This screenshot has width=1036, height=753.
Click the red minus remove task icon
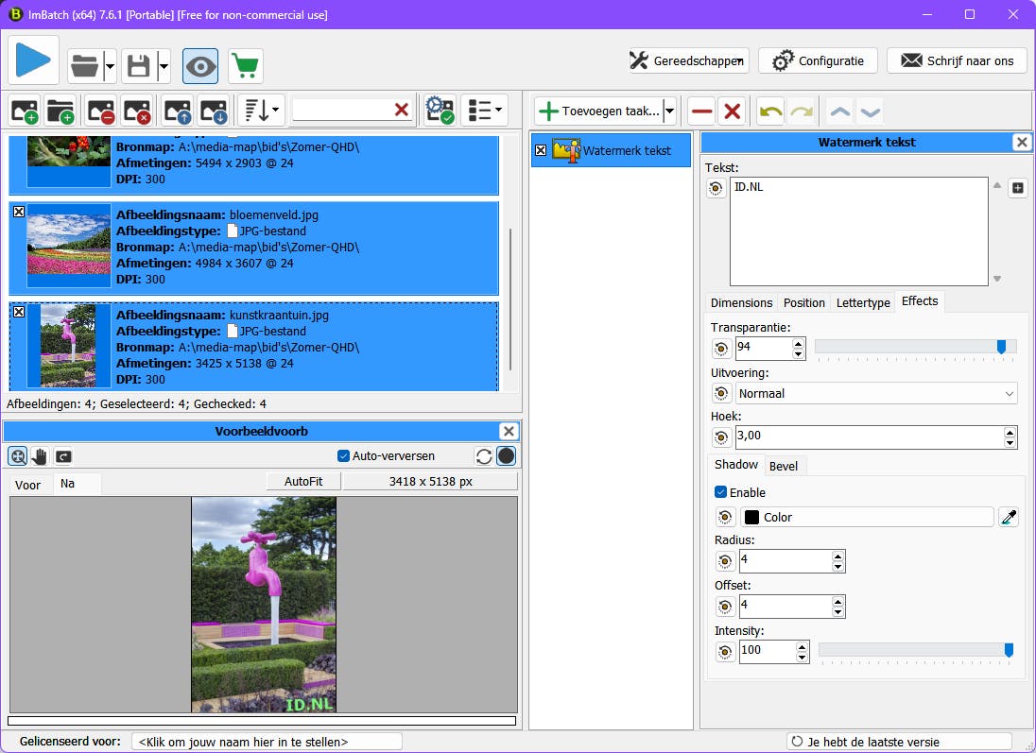[700, 111]
